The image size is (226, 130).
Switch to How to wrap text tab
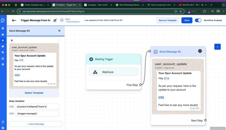click(161, 5)
